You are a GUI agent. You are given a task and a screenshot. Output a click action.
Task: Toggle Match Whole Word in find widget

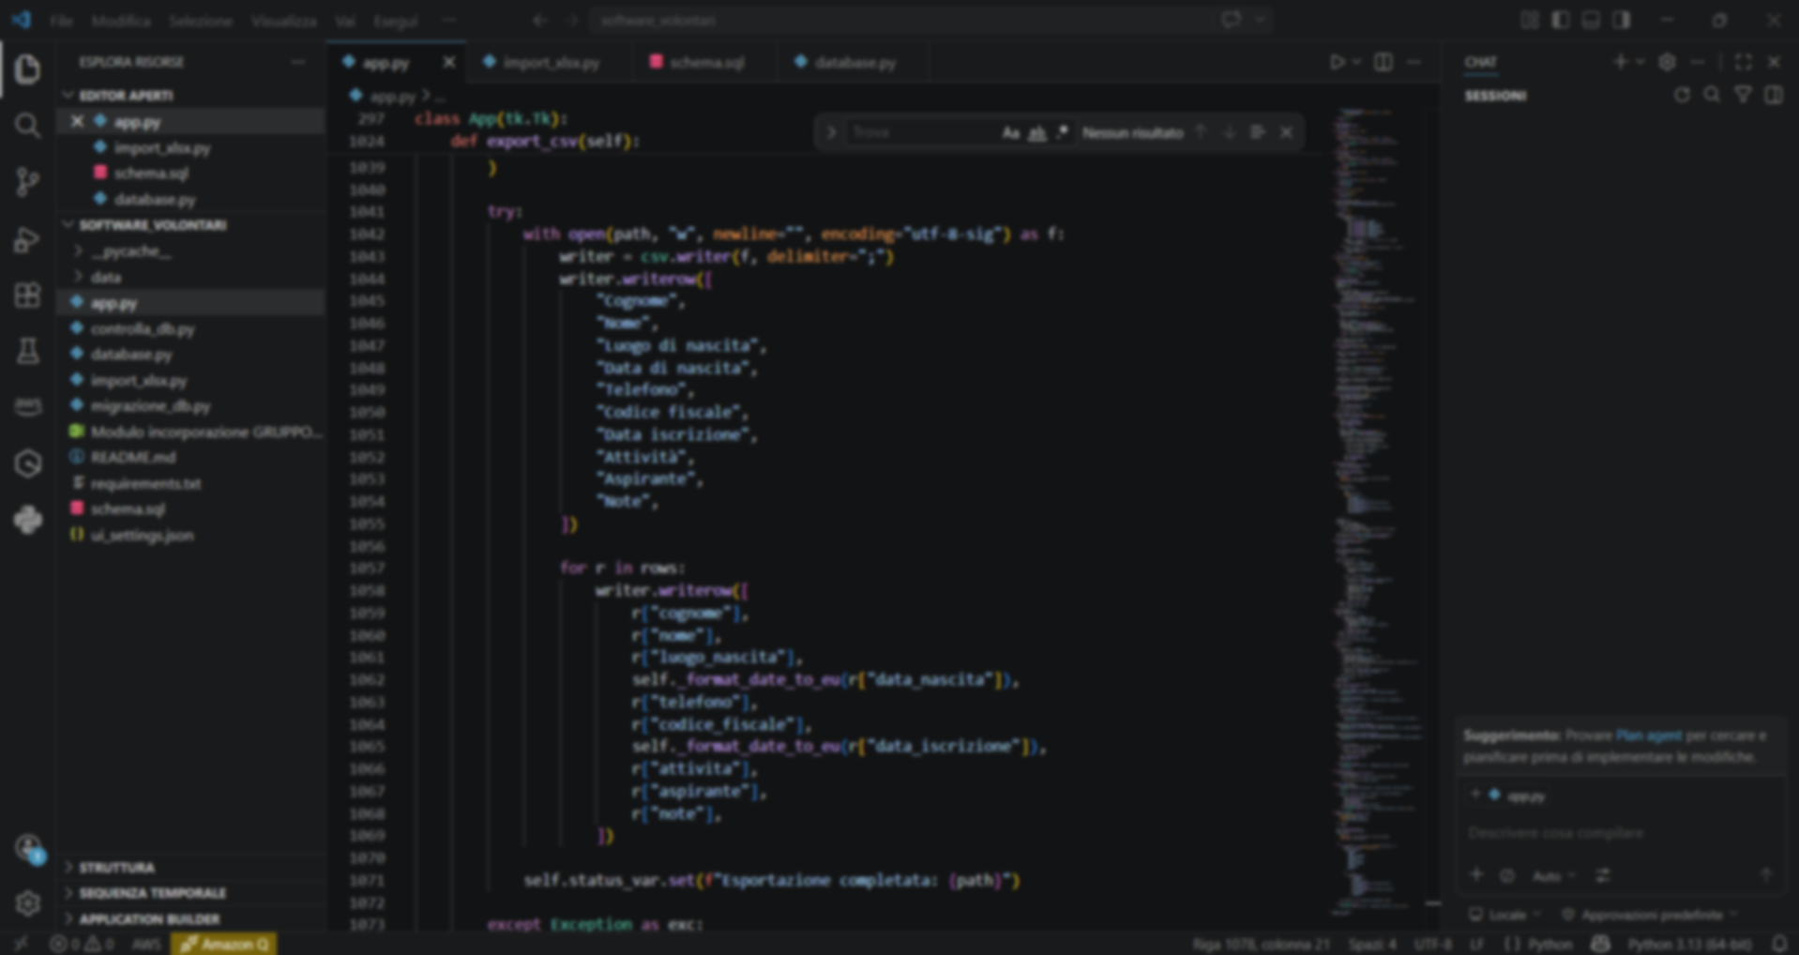(1036, 133)
